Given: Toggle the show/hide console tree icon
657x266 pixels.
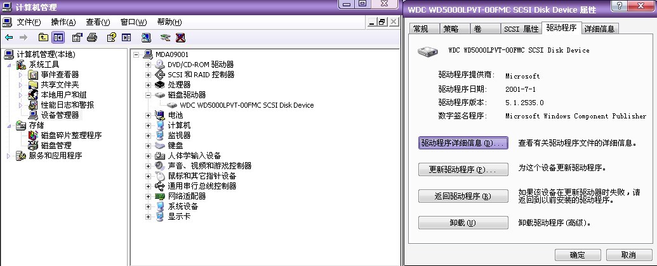Looking at the screenshot, I should point(58,37).
